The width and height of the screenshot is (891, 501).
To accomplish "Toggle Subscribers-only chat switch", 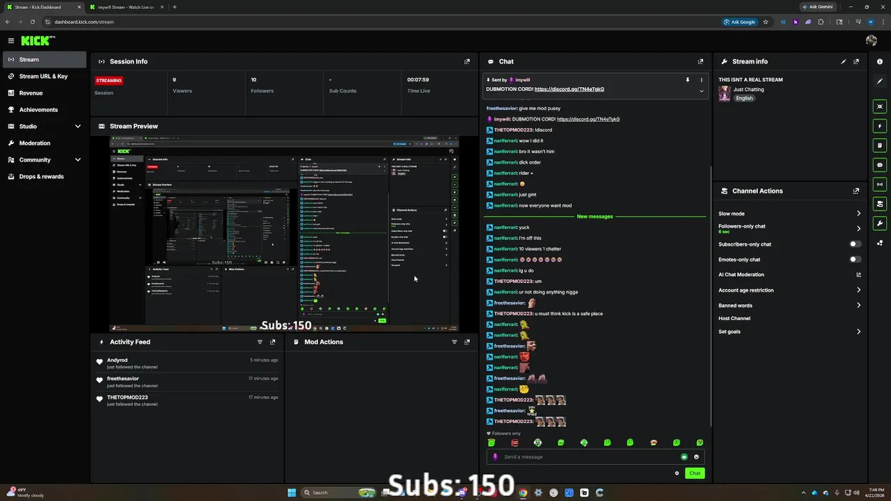I will 855,244.
